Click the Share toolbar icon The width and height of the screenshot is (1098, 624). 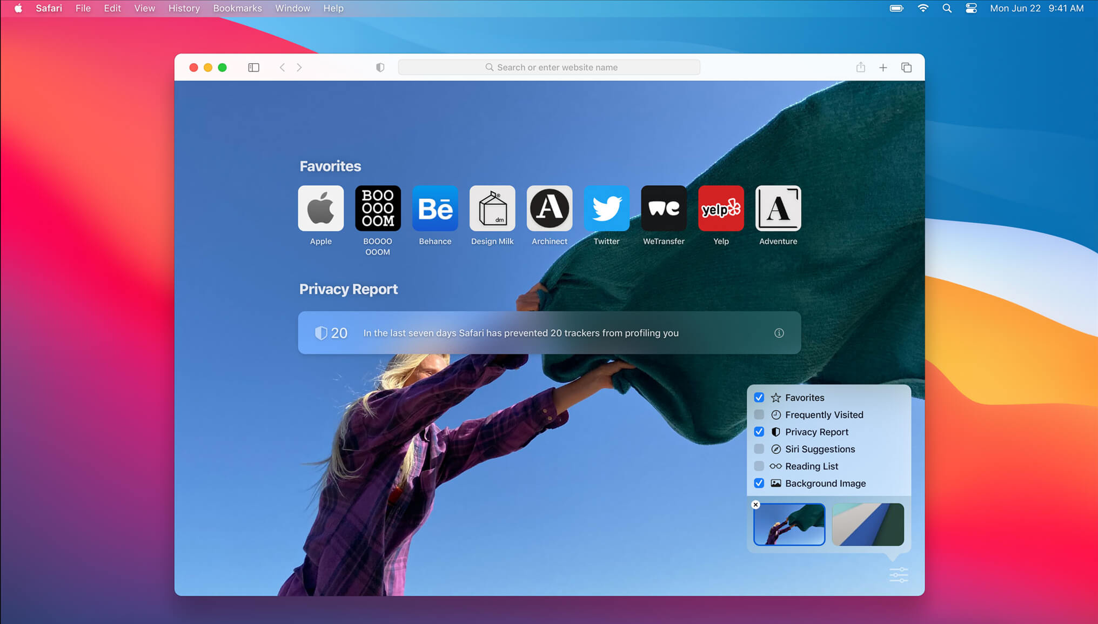click(x=861, y=67)
